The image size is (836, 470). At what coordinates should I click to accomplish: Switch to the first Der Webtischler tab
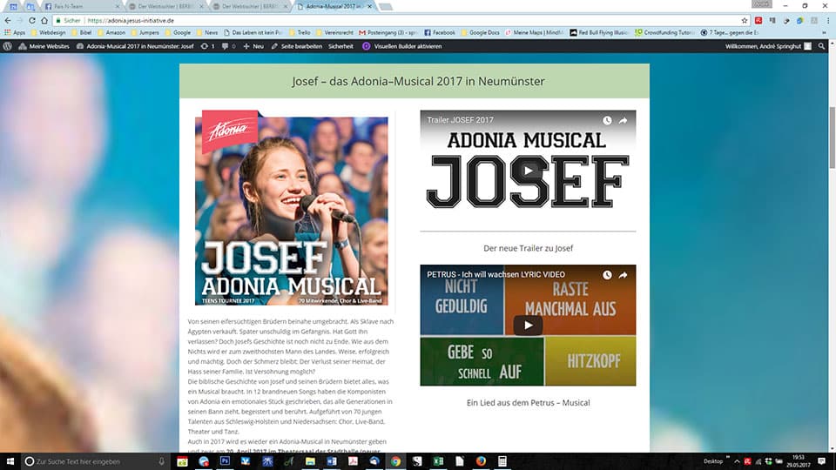coord(165,6)
